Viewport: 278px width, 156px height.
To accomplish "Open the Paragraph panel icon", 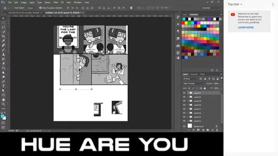I will pos(178,31).
